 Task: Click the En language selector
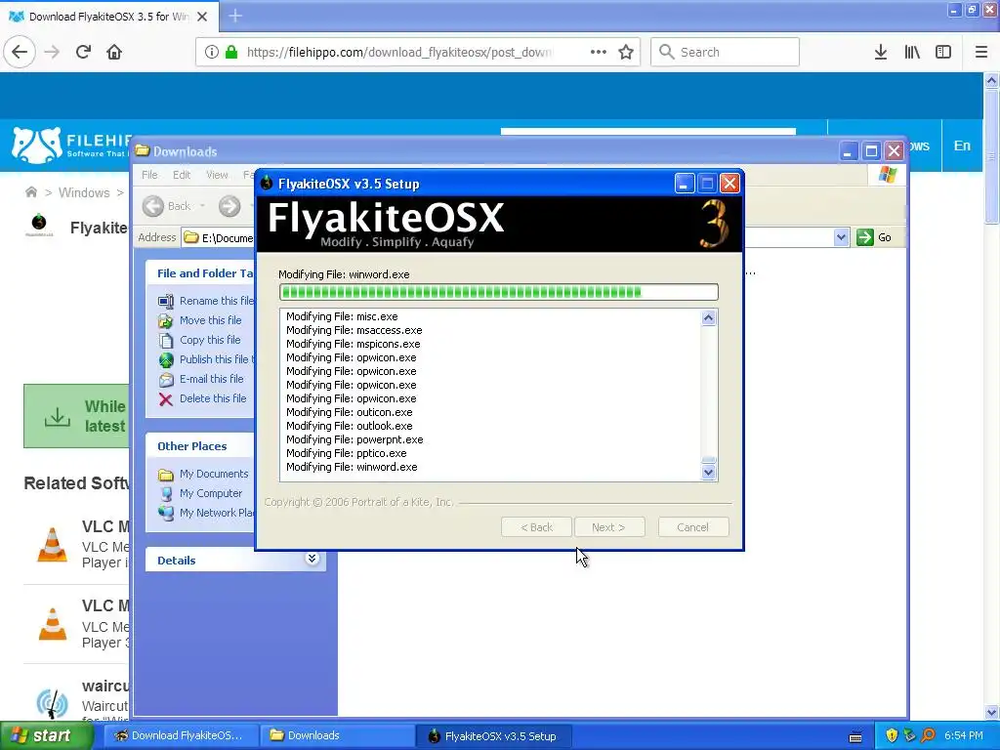point(962,146)
